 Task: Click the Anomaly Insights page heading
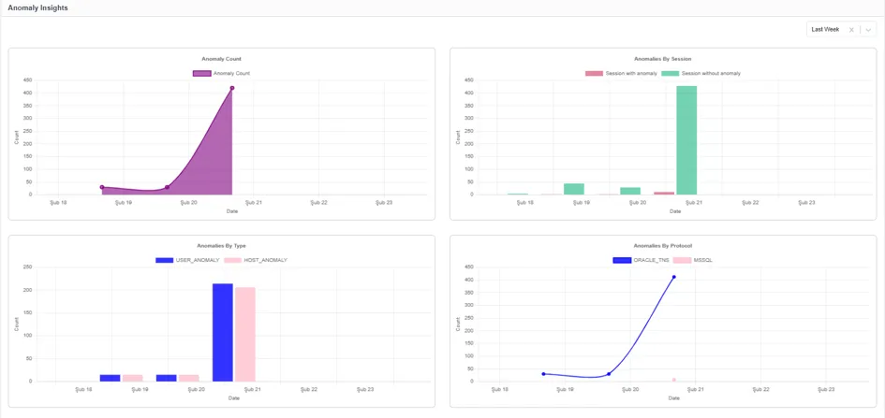click(37, 7)
